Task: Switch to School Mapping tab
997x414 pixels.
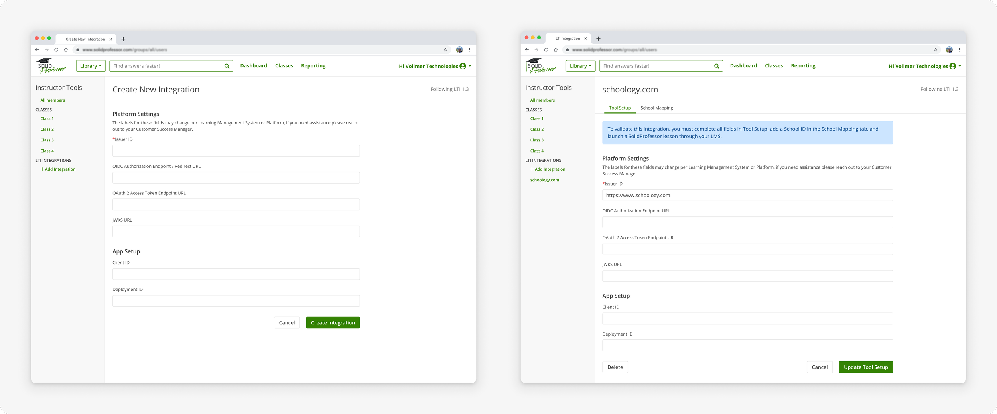Action: click(656, 108)
